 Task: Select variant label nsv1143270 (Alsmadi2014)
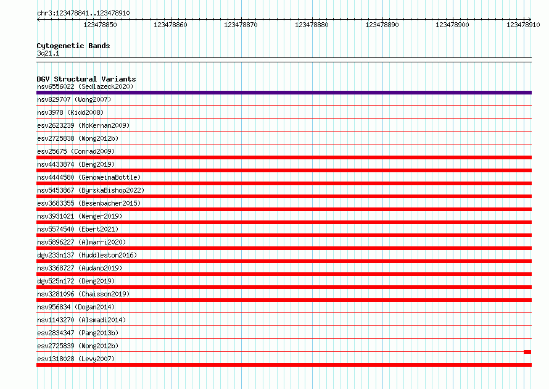(81, 320)
